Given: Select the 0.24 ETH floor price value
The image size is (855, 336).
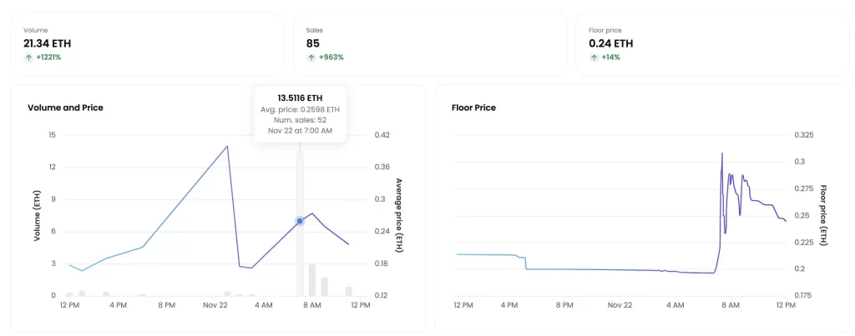Looking at the screenshot, I should [x=610, y=43].
